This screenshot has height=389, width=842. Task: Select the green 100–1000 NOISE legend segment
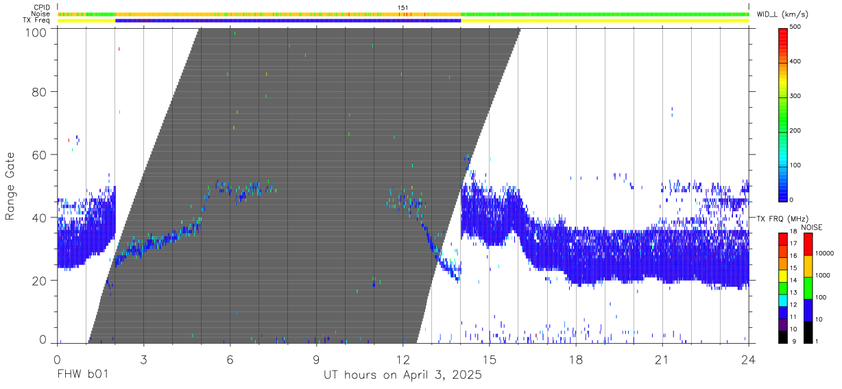click(x=807, y=288)
